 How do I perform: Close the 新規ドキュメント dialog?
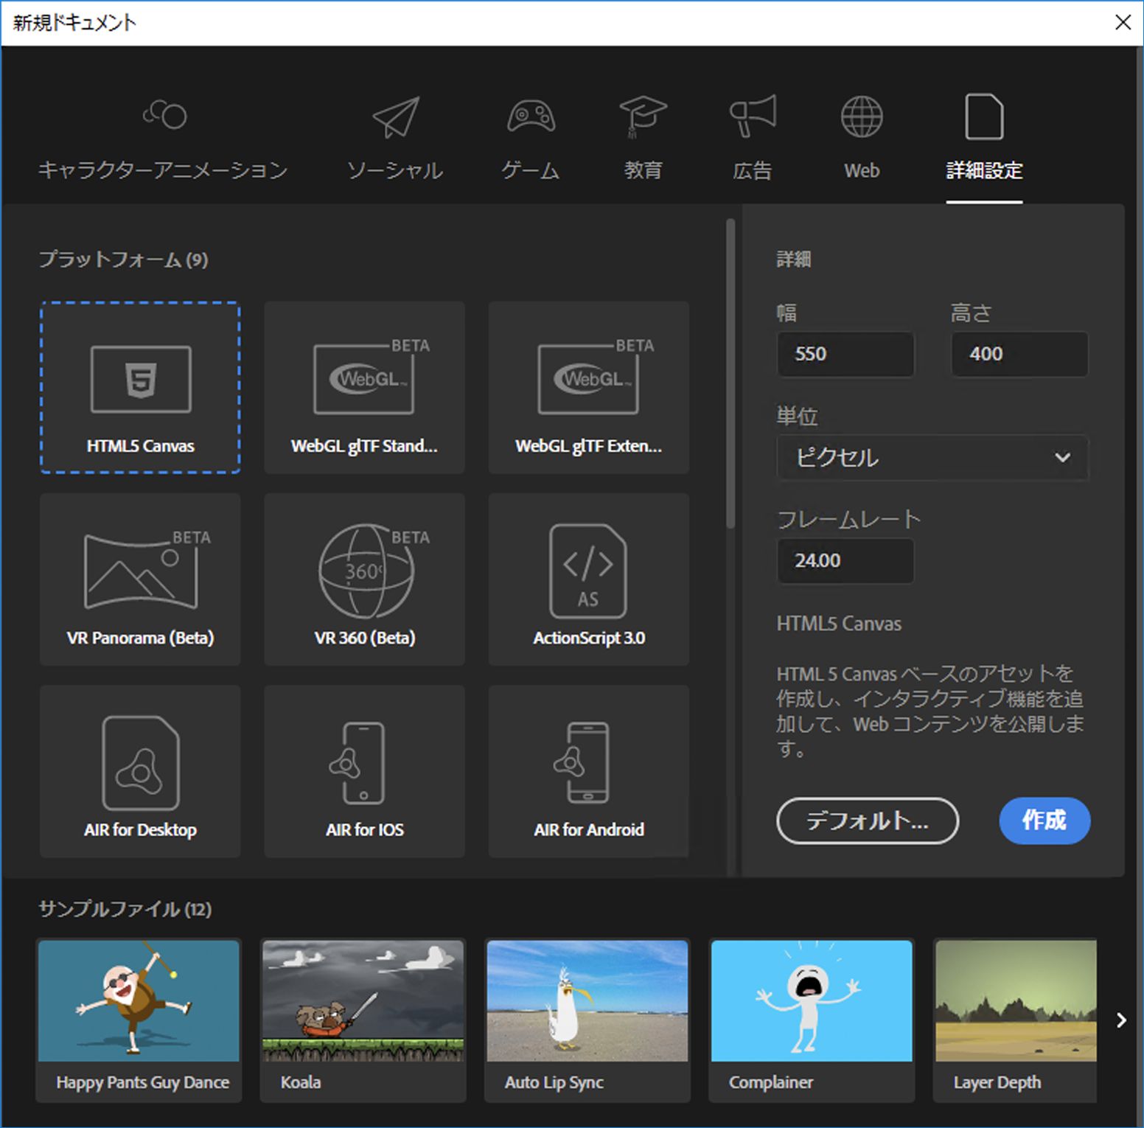1123,23
